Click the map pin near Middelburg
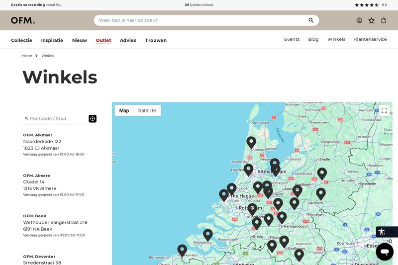The width and height of the screenshot is (398, 265). 207,234
